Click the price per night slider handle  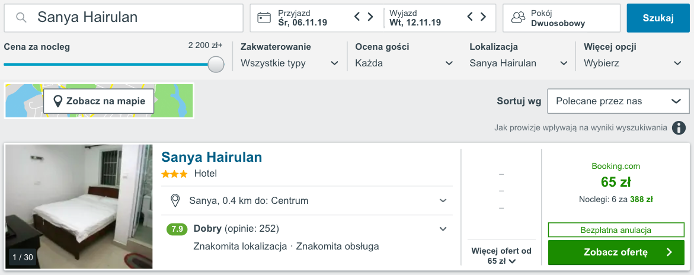coord(216,64)
